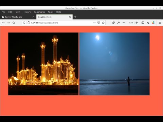Open the File menu
The width and height of the screenshot is (163, 122).
[x=3, y=12]
